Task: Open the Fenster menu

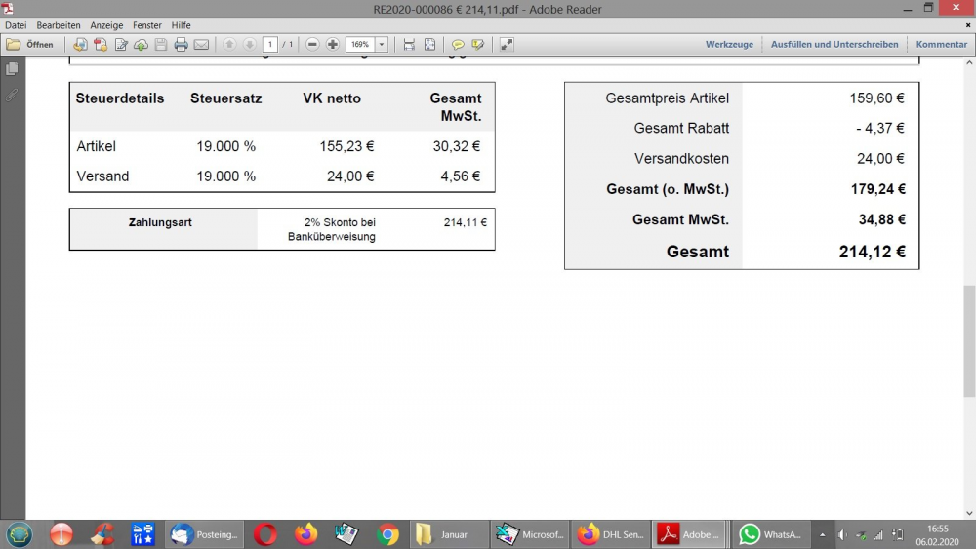Action: click(x=147, y=25)
